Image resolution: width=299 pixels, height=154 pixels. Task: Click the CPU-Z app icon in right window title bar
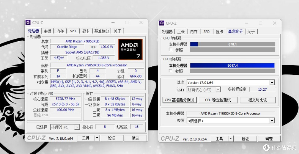tap(162, 23)
